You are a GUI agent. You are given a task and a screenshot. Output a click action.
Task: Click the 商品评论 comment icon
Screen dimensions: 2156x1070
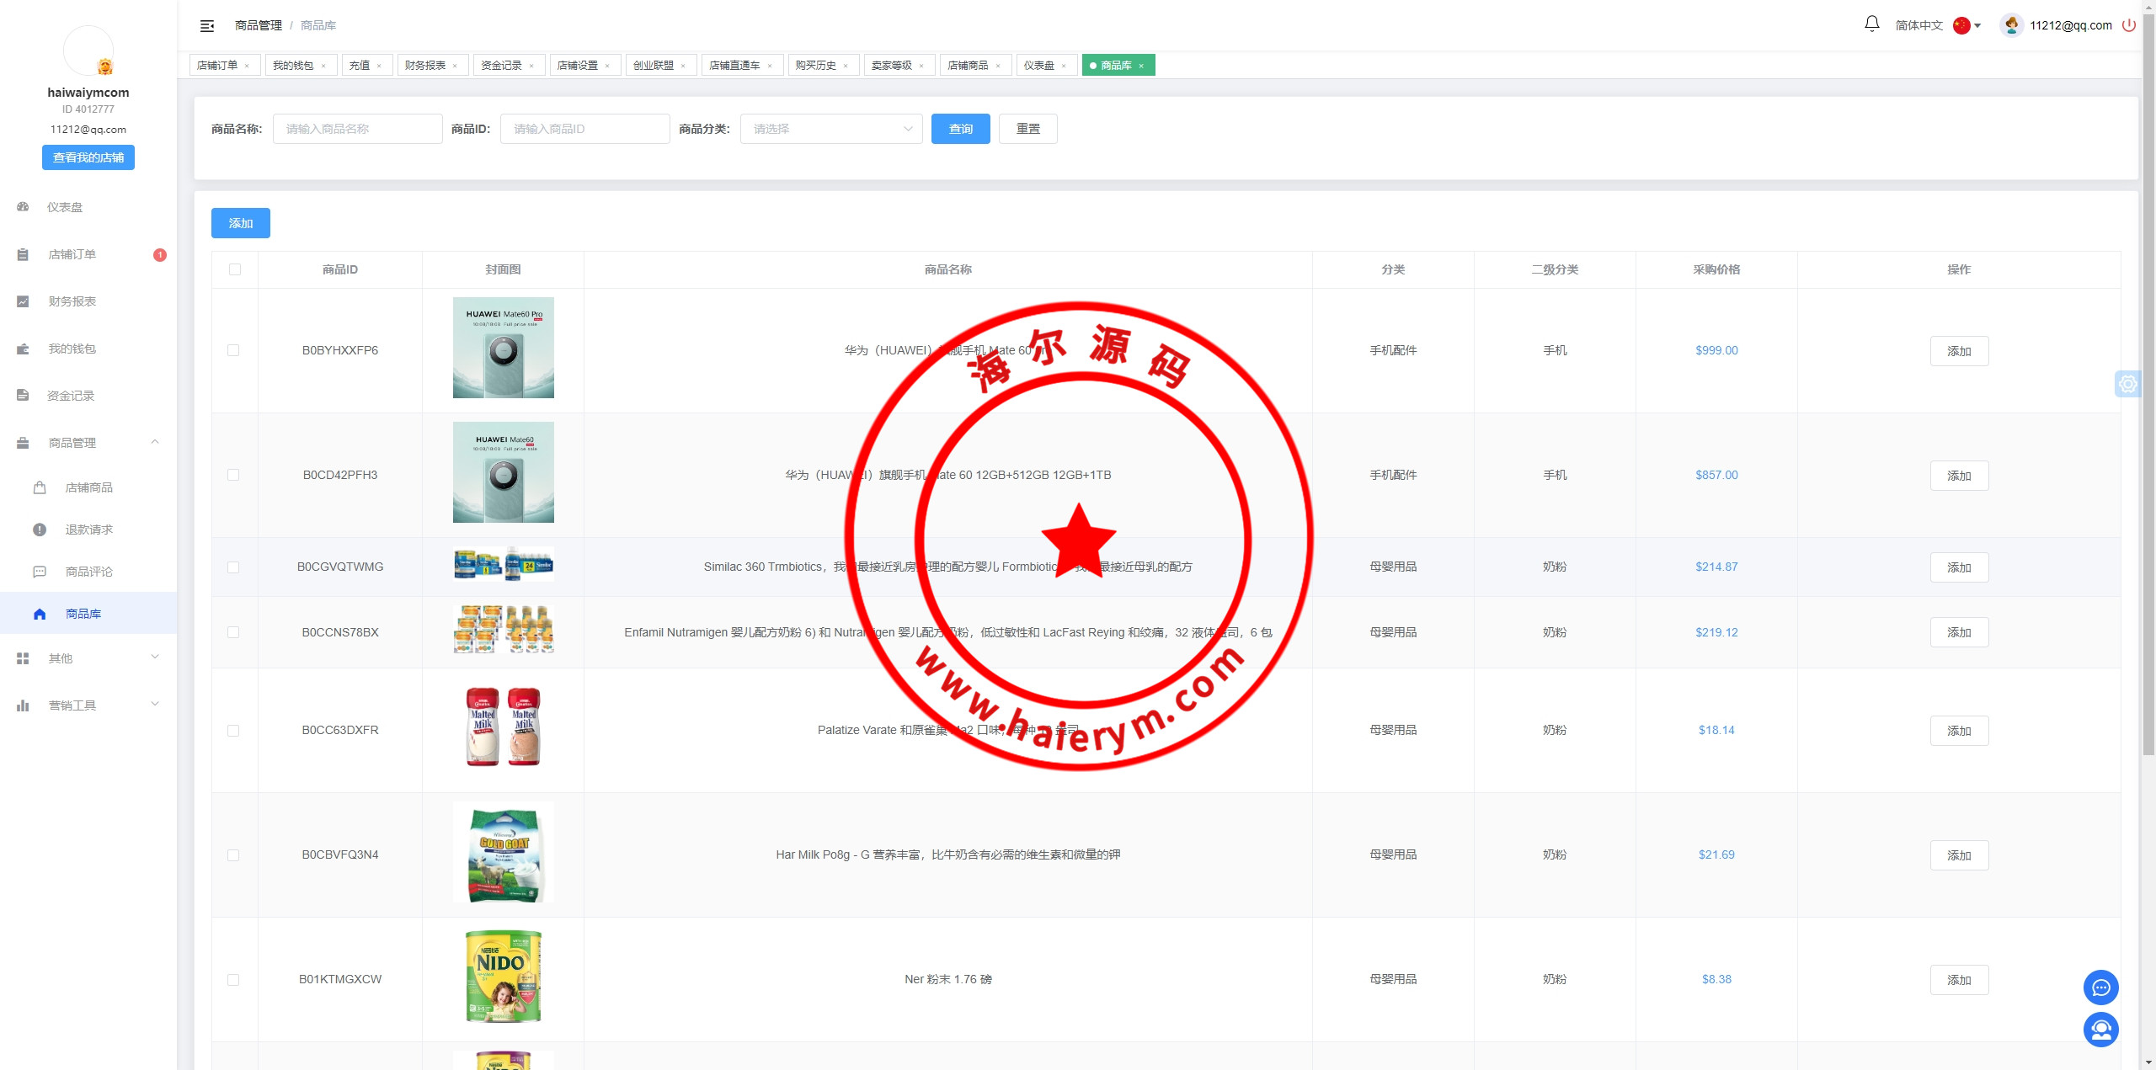coord(40,572)
